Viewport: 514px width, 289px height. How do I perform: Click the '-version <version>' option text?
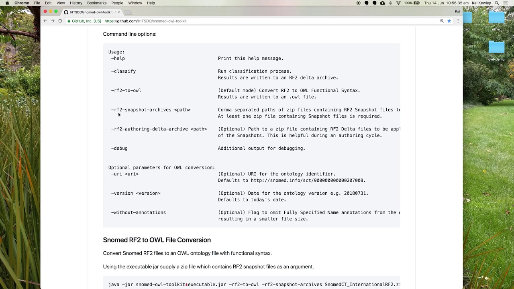[136, 193]
